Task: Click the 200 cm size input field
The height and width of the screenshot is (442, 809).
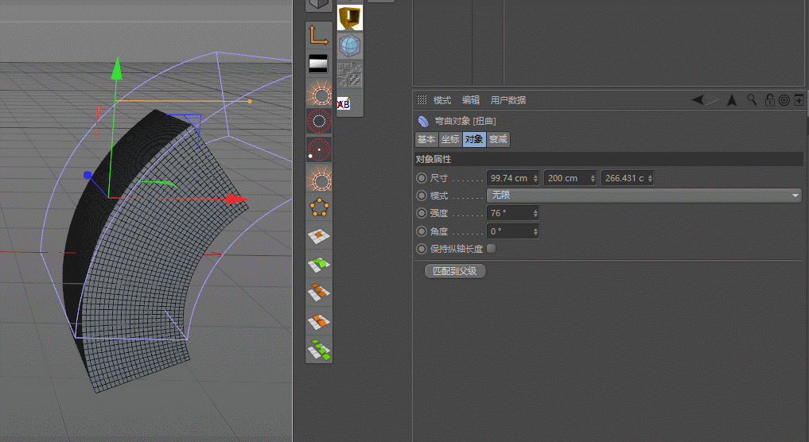Action: 570,178
